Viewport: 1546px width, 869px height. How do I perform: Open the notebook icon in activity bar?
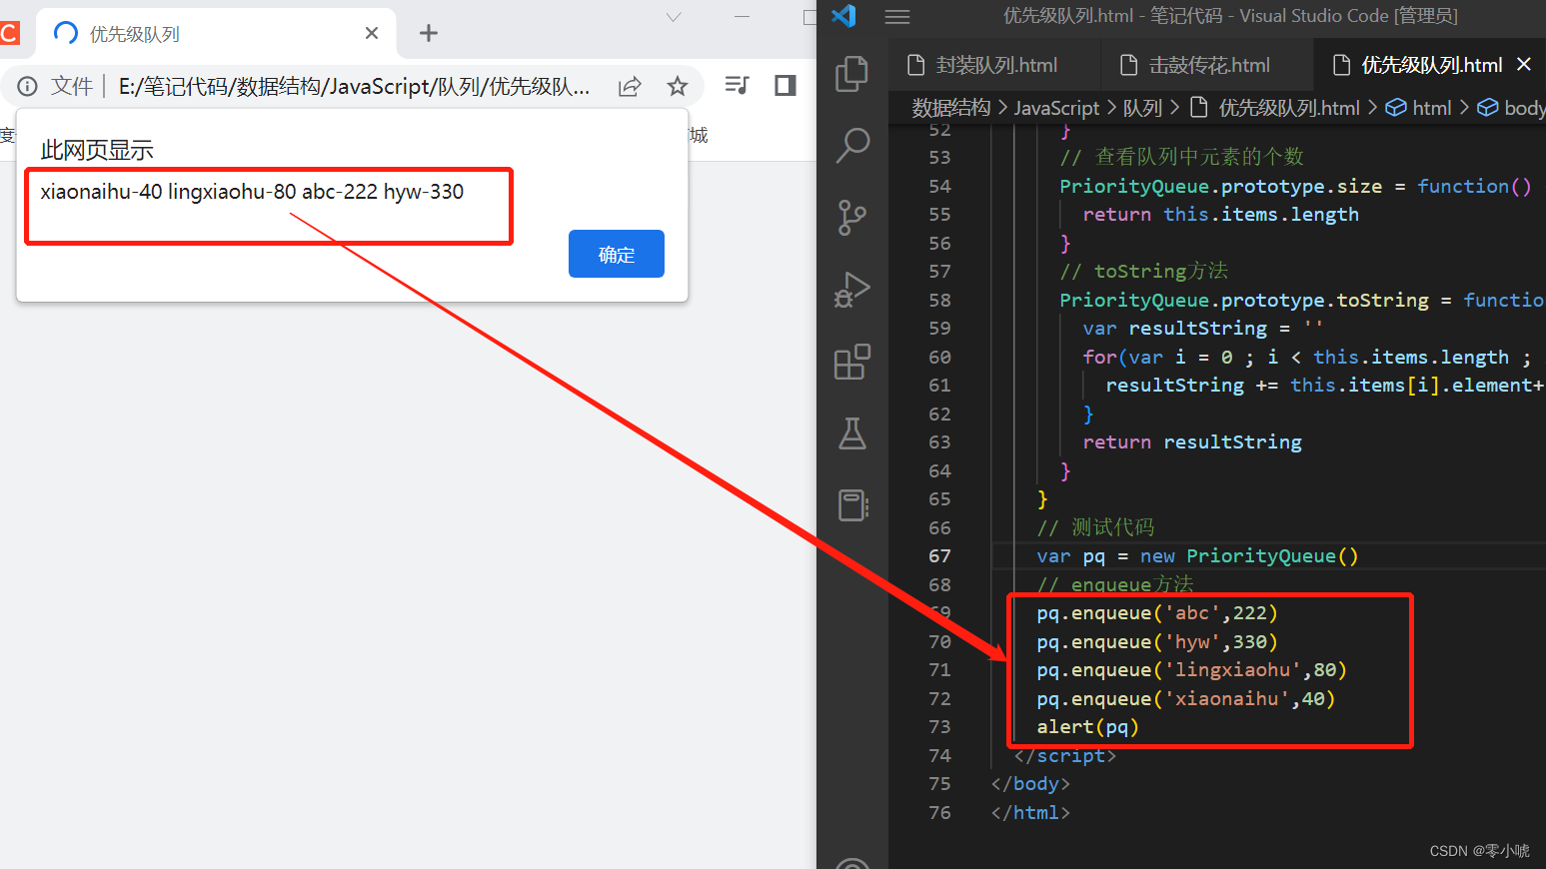(851, 505)
